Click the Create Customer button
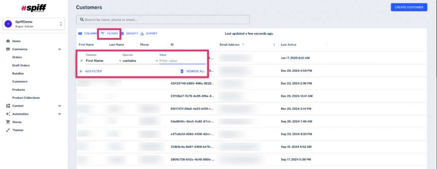This screenshot has width=437, height=169. (x=409, y=7)
